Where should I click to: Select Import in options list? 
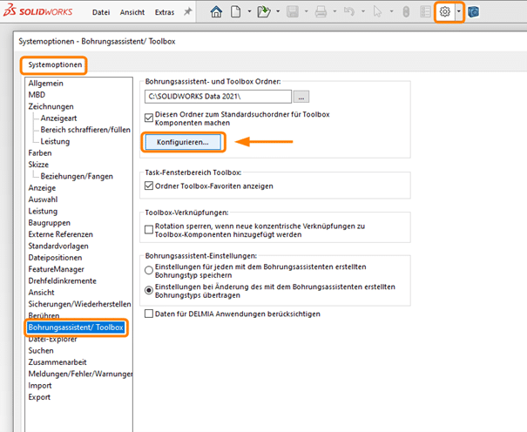[x=40, y=386]
